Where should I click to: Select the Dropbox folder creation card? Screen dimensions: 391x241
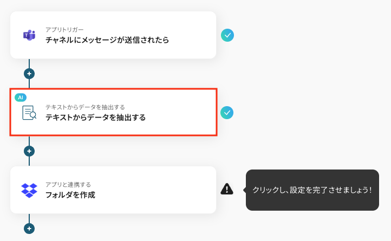click(x=113, y=190)
